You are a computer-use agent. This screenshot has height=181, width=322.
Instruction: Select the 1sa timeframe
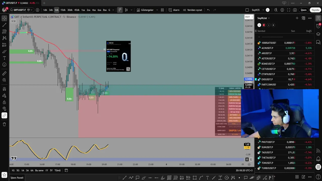click(83, 10)
